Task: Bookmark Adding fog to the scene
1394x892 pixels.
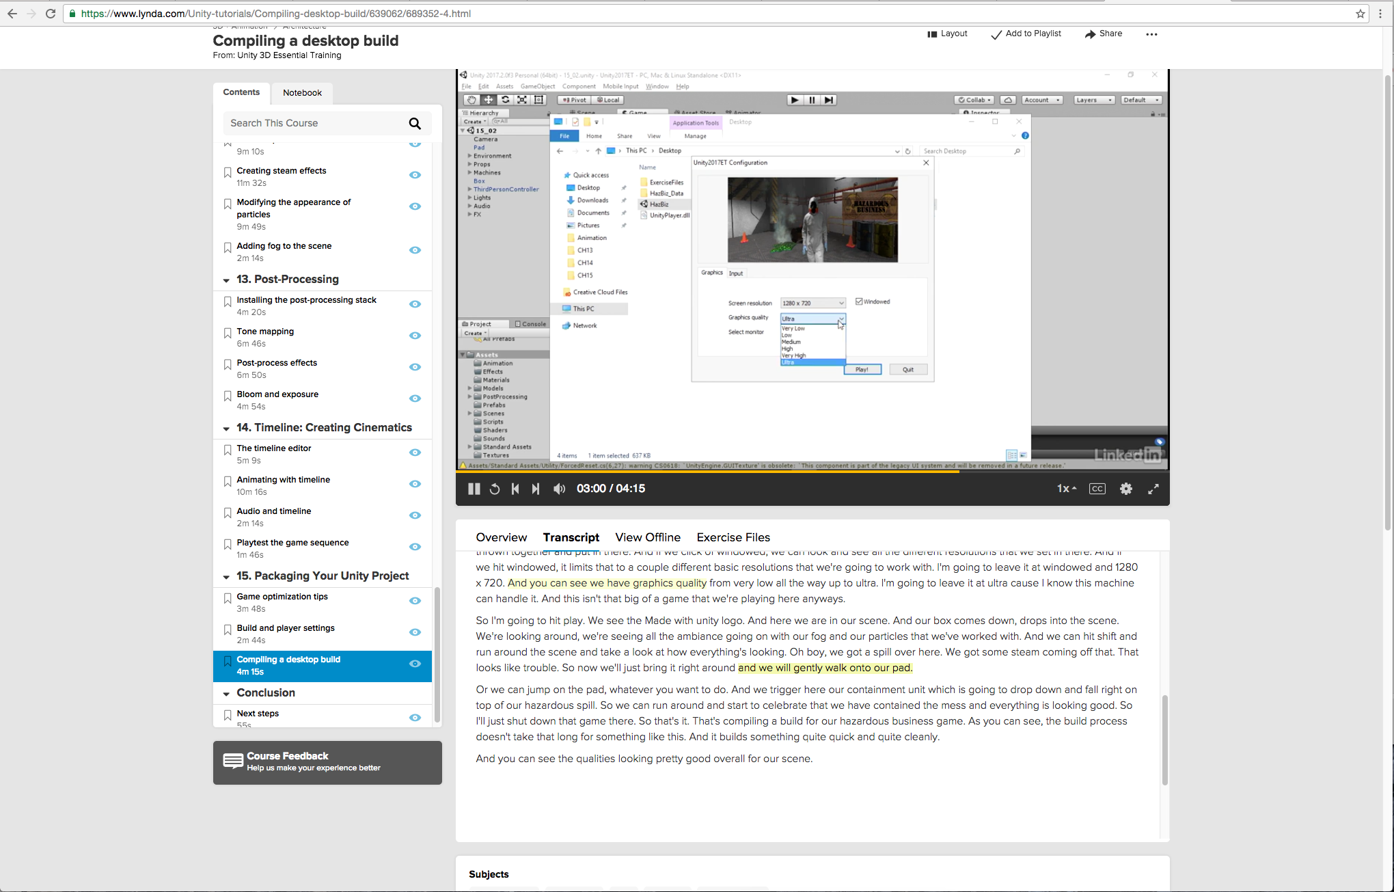Action: pyautogui.click(x=228, y=247)
